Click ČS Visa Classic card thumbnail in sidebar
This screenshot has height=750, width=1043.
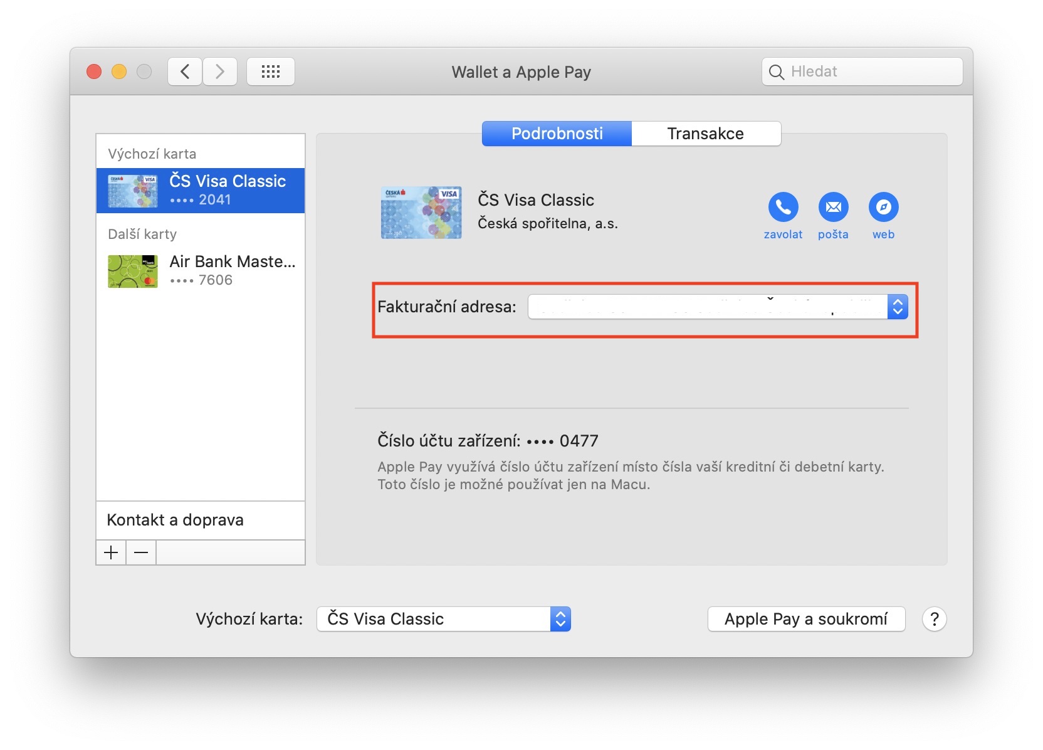point(133,191)
